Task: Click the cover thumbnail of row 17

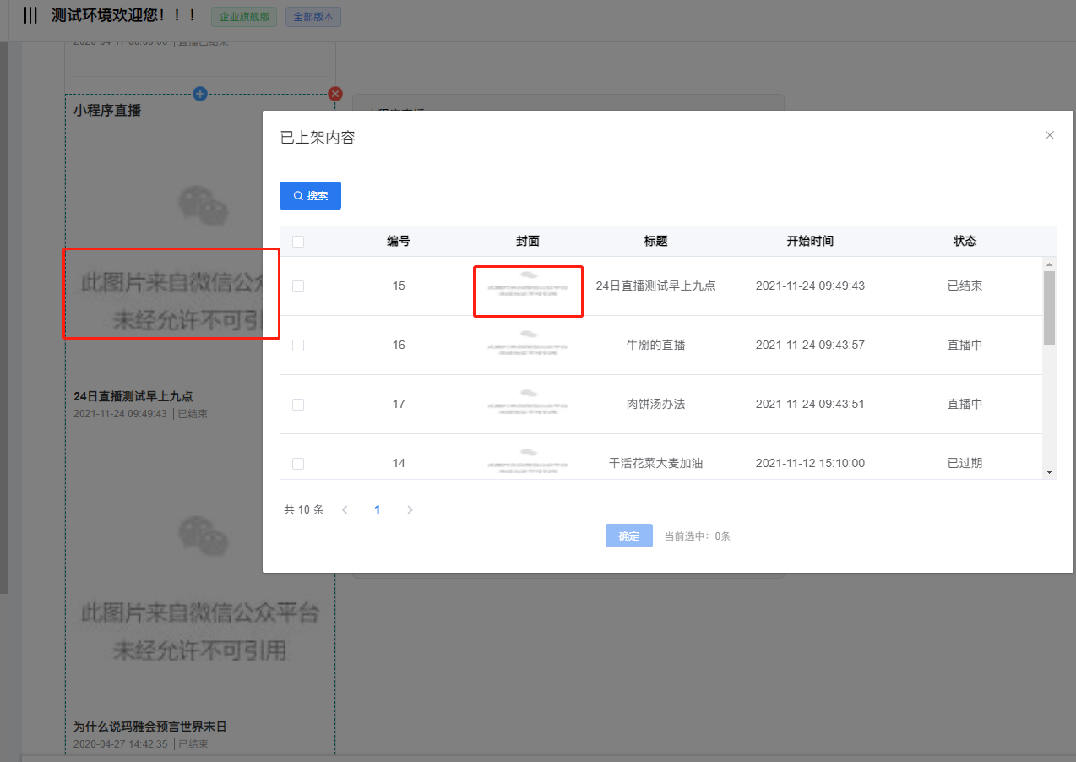Action: pos(528,402)
